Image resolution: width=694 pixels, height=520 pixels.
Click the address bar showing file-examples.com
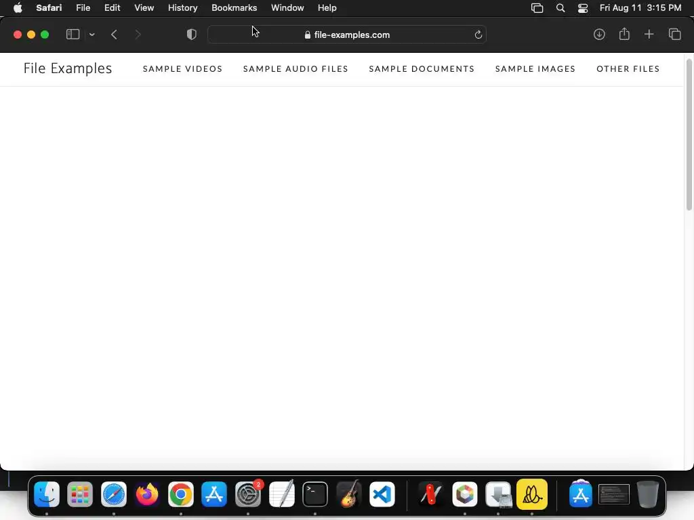pyautogui.click(x=347, y=35)
